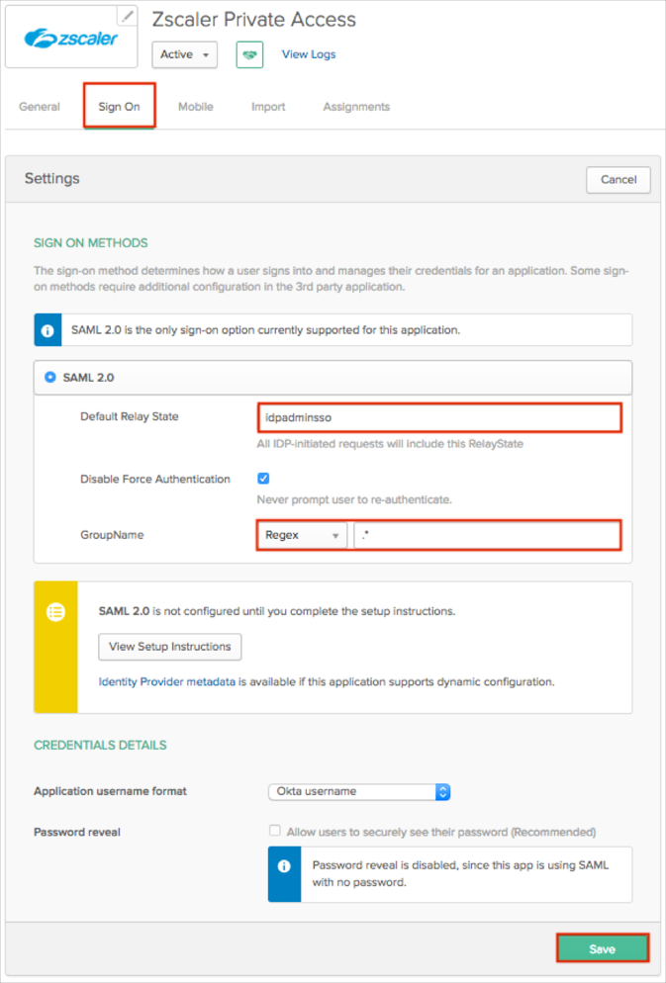Switch to the General tab
Viewport: 666px width, 983px height.
click(x=40, y=107)
